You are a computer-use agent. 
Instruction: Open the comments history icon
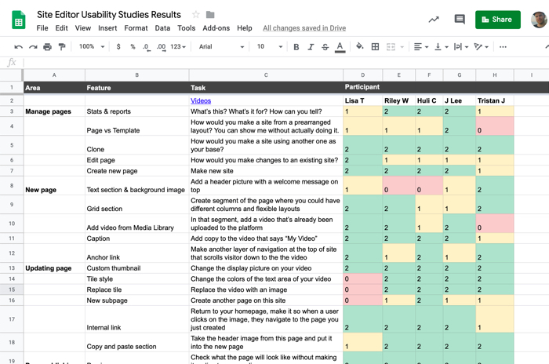pyautogui.click(x=460, y=20)
